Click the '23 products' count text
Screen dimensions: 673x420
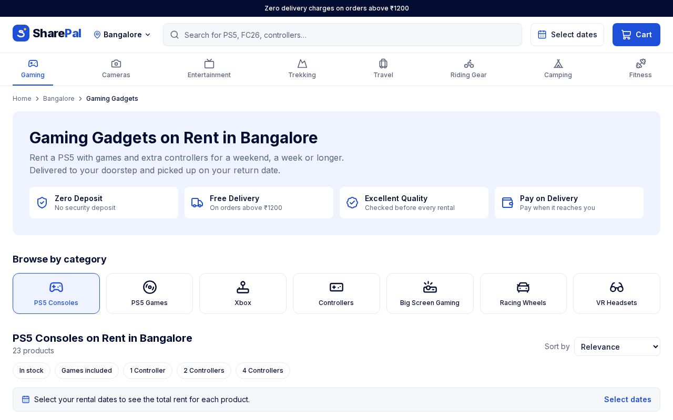point(33,351)
